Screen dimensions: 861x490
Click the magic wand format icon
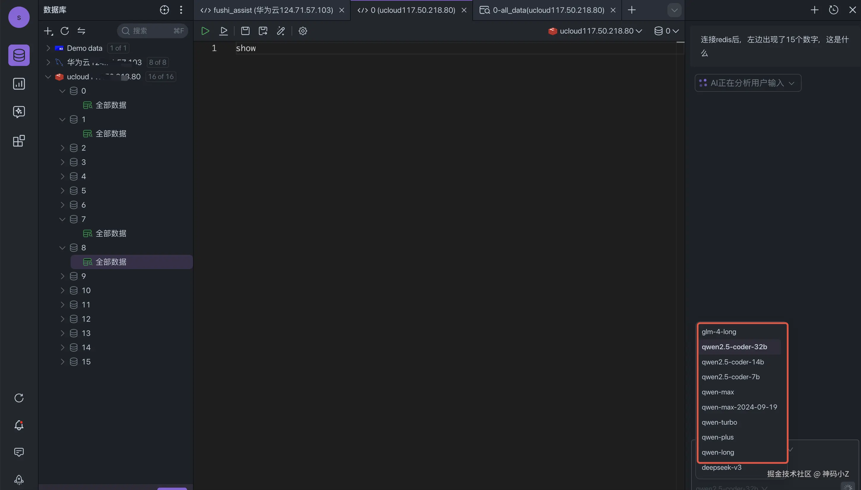[281, 31]
